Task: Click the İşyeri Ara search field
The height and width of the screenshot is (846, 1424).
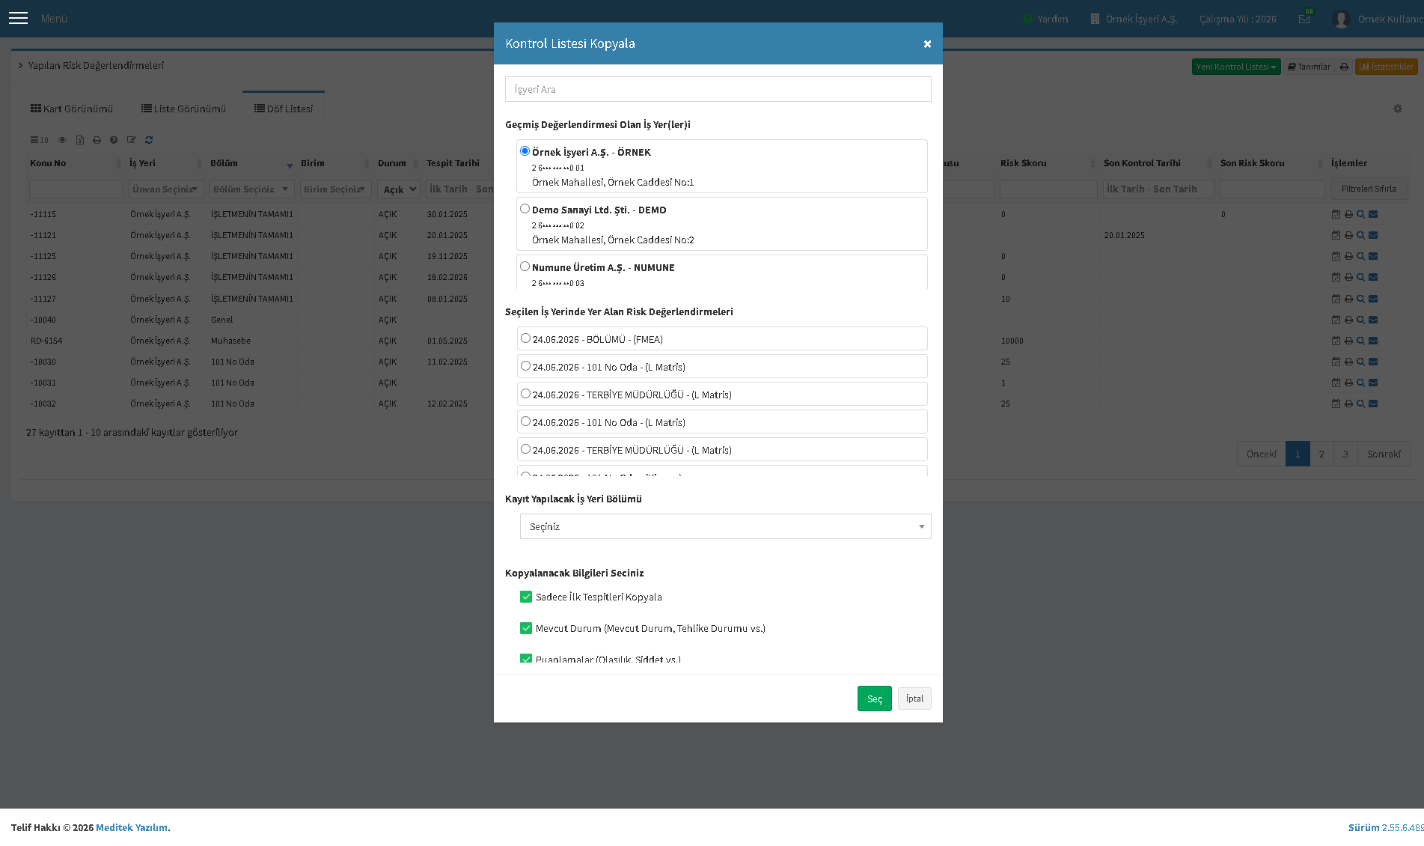Action: pos(718,89)
